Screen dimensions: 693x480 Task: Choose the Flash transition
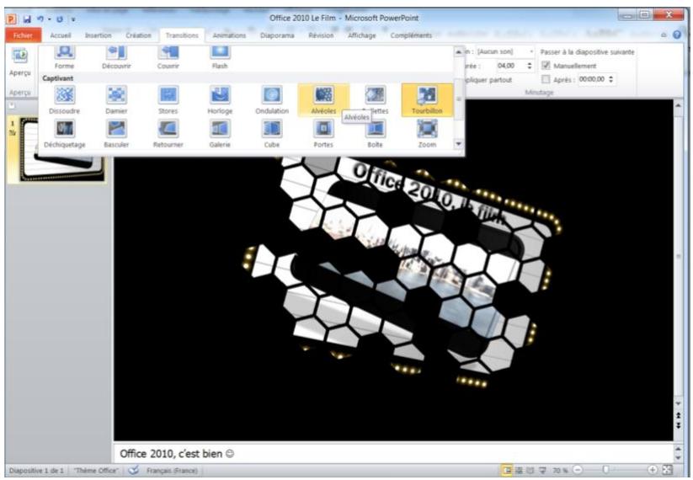tap(220, 58)
